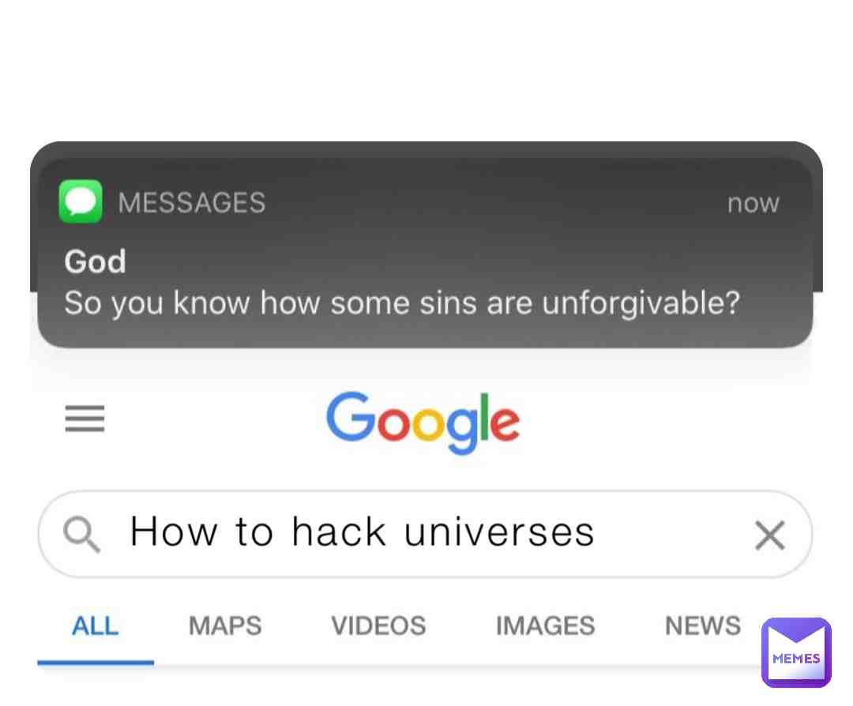The image size is (853, 706).
Task: Open the message 'So you know how some sins'
Action: click(x=401, y=303)
